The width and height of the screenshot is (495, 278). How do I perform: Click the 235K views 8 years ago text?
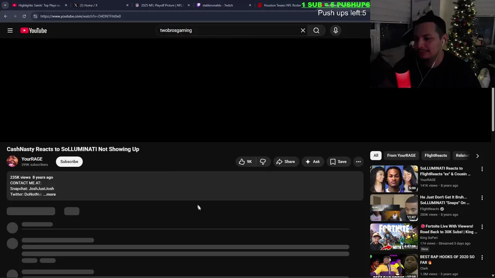click(x=31, y=178)
